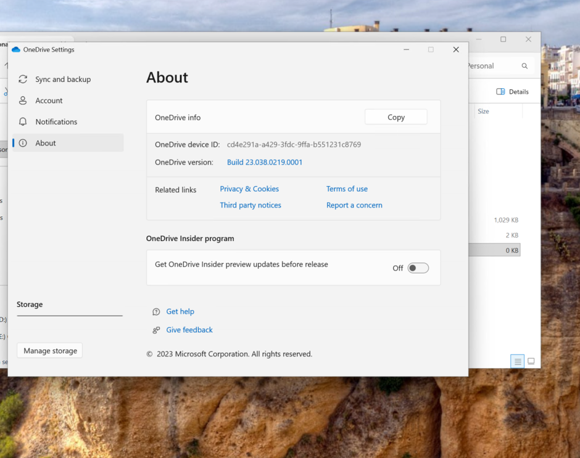580x458 pixels.
Task: Open the Report a concern link
Action: (354, 205)
